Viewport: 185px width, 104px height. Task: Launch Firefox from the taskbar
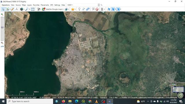pos(63,101)
